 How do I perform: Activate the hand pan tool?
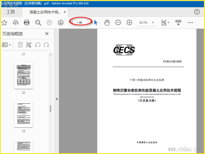107,23
